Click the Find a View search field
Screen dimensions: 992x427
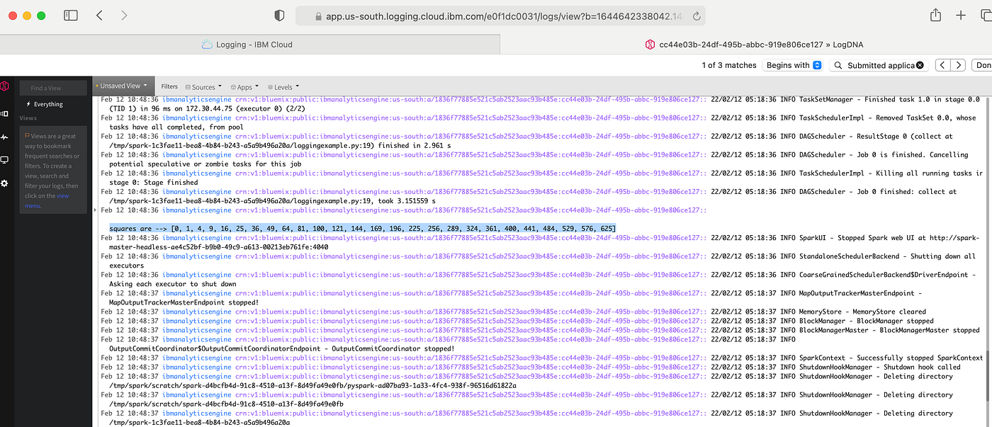[x=52, y=88]
